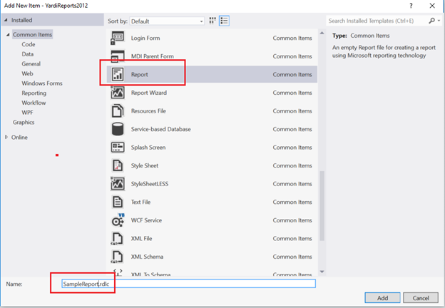
Task: Collapse the Common Items node
Action: (8, 34)
